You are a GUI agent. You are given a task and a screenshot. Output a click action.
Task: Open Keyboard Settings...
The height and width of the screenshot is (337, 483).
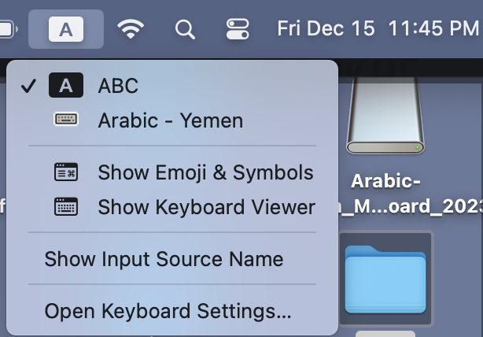(x=168, y=311)
